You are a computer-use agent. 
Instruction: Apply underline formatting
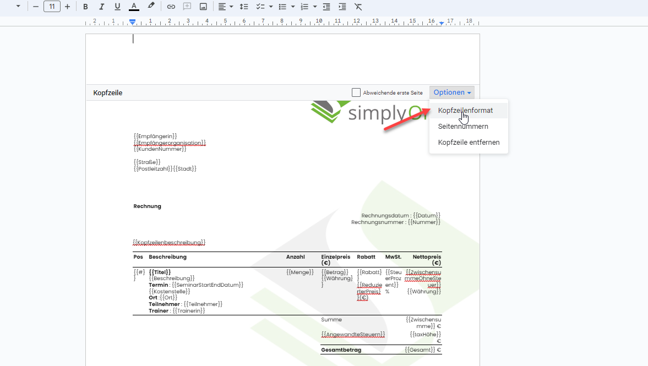tap(117, 7)
